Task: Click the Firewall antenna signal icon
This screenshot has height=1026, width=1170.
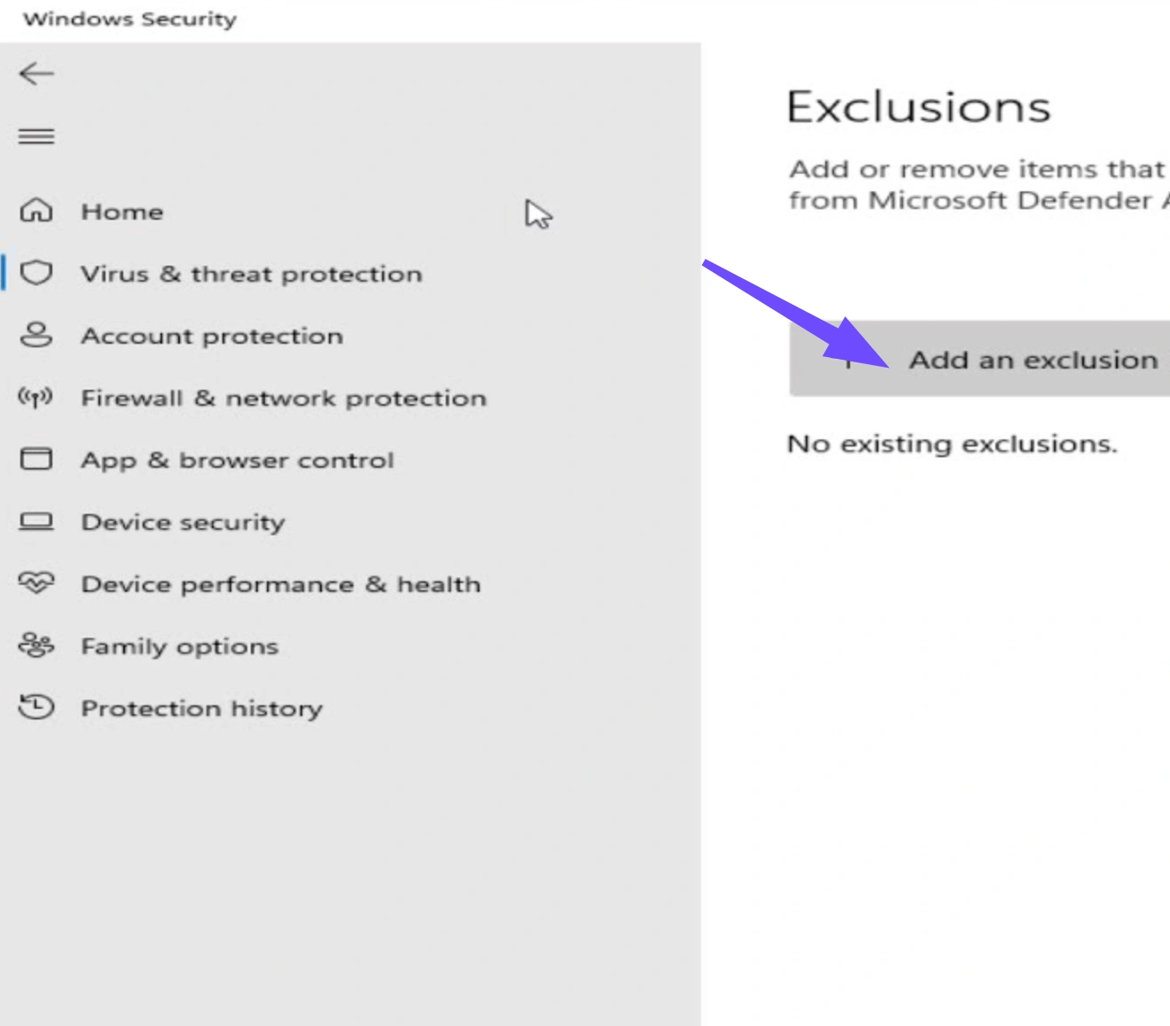Action: pyautogui.click(x=36, y=397)
